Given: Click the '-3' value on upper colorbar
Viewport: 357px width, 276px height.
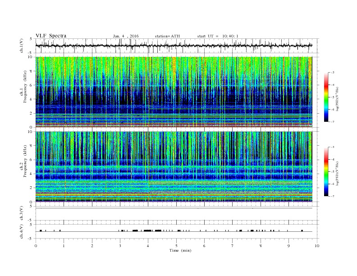Looking at the screenshot, I should (x=332, y=73).
